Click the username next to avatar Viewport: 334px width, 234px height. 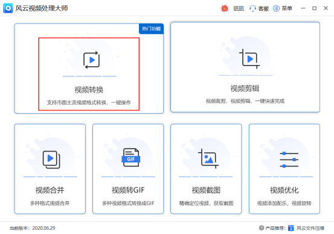click(239, 8)
